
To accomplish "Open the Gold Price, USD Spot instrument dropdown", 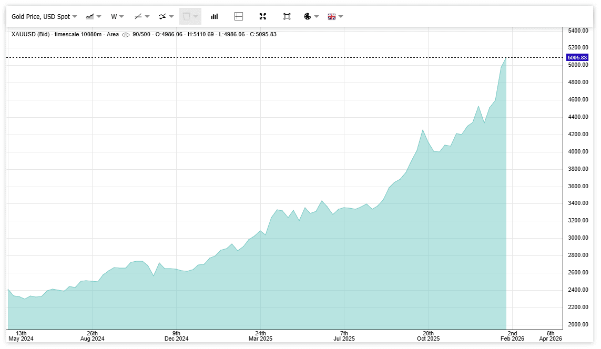I will [x=44, y=16].
